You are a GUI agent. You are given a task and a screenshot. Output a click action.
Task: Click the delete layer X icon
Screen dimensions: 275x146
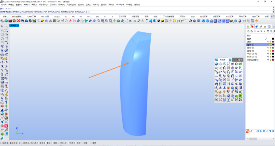pyautogui.click(x=255, y=31)
